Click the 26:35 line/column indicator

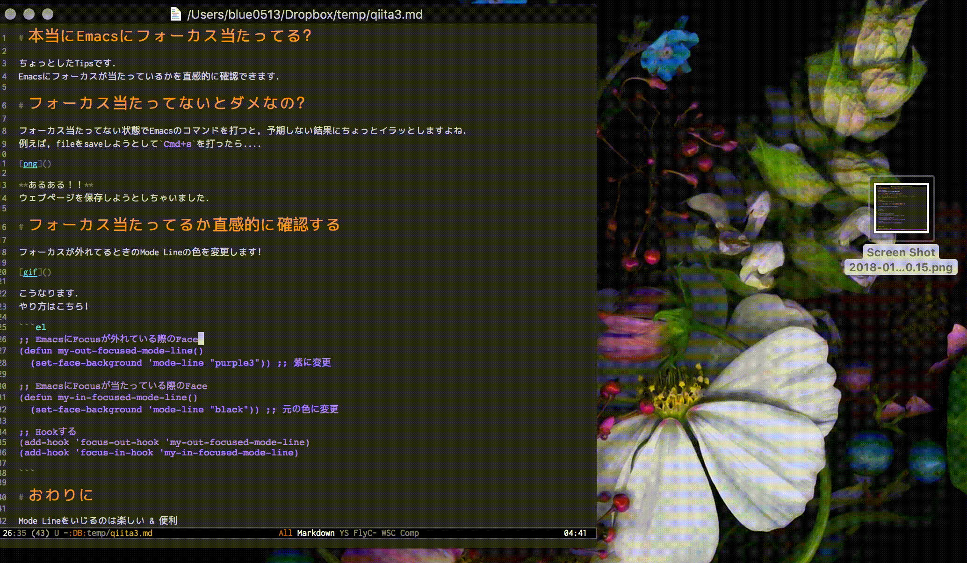[14, 533]
